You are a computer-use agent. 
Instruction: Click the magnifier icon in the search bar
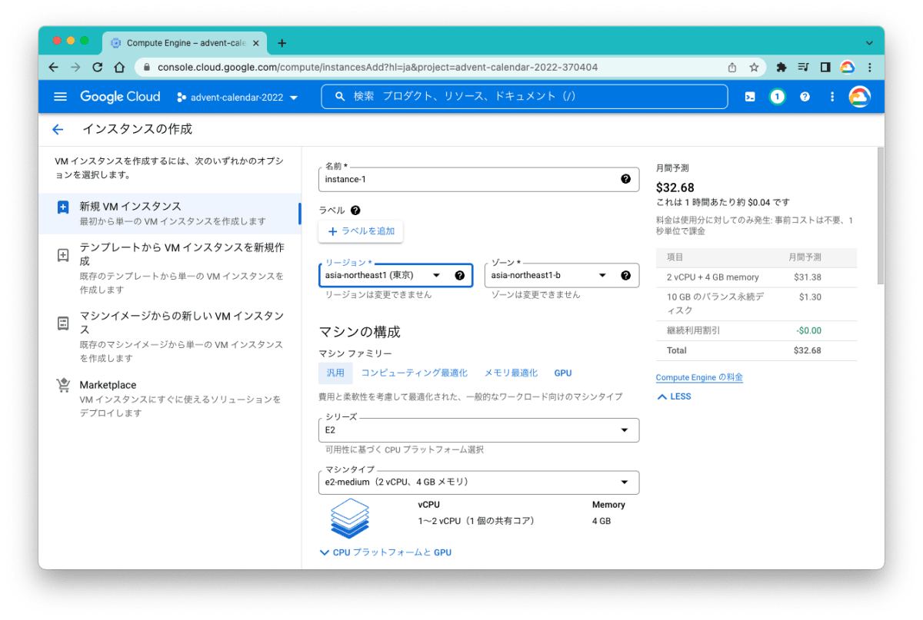(340, 97)
